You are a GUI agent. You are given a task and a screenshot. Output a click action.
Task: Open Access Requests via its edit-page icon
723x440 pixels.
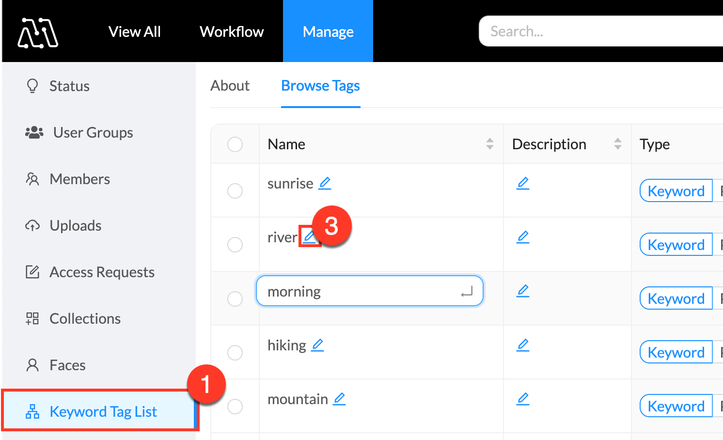click(x=32, y=271)
